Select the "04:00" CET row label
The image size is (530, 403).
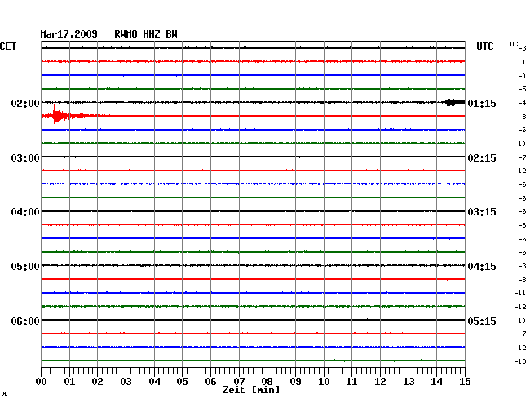coord(25,212)
